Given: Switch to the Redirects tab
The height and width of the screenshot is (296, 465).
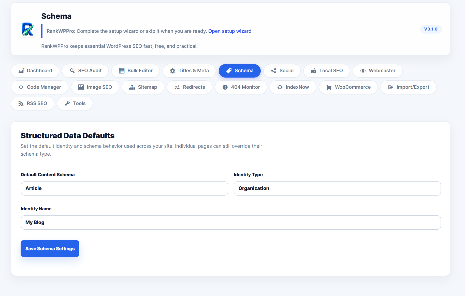Looking at the screenshot, I should point(190,87).
